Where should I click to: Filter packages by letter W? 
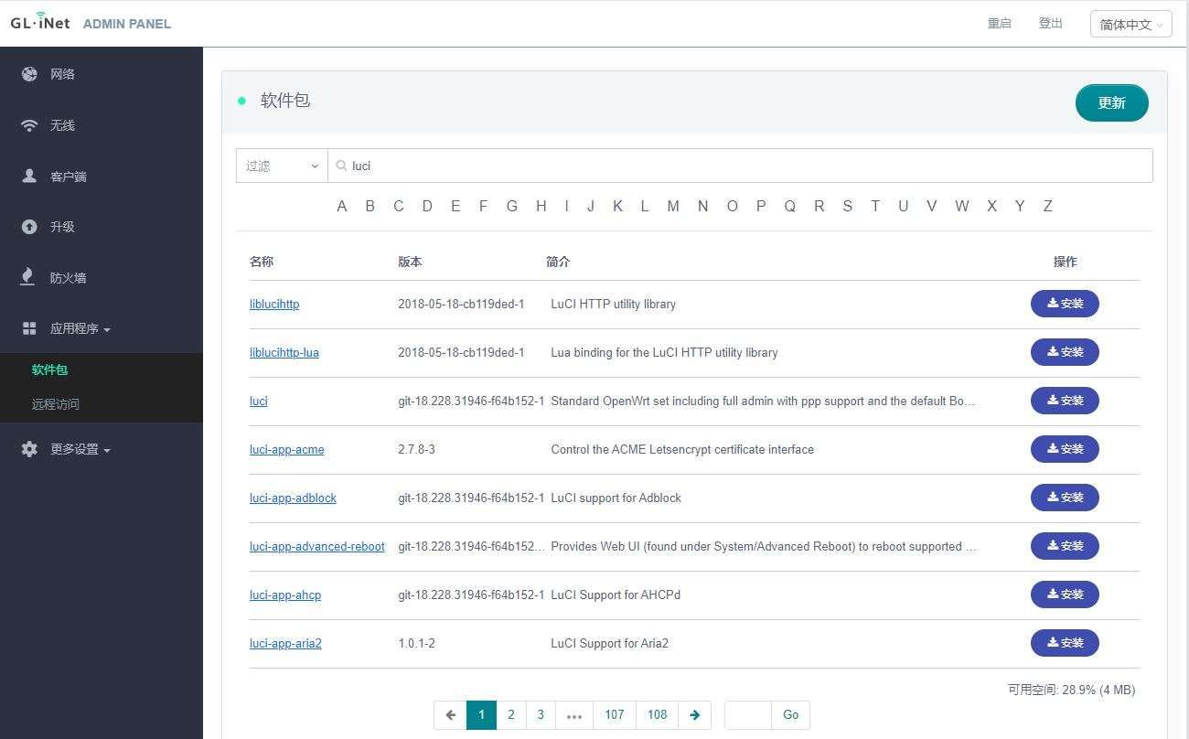point(962,206)
